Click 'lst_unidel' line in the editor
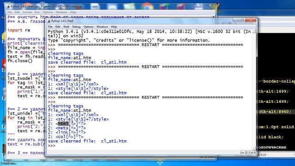Viewport: 295px width, 166px height. [26, 113]
